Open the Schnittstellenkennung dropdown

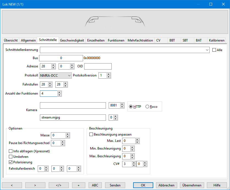(x=207, y=50)
